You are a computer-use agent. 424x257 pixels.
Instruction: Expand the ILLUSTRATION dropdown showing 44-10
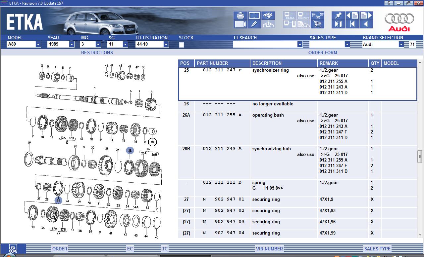(166, 45)
